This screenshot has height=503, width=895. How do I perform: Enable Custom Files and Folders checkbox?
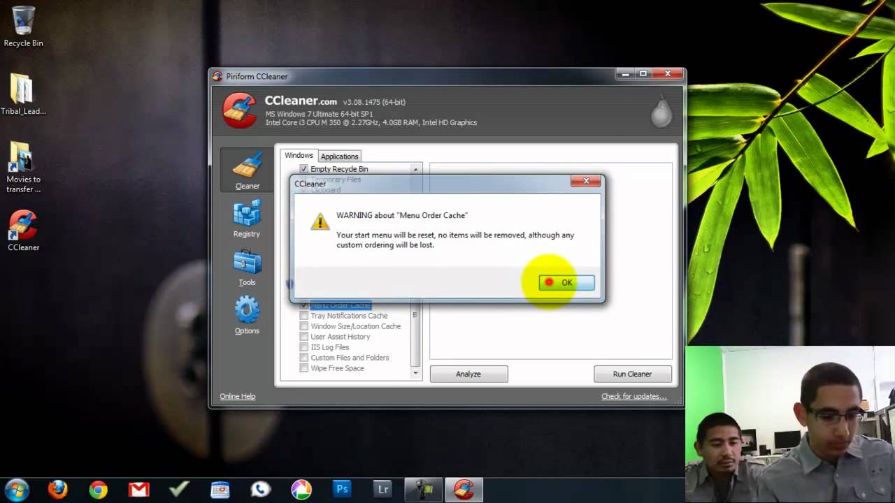(x=303, y=358)
